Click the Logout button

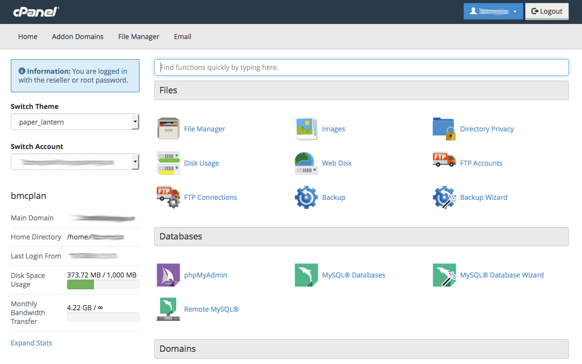click(x=547, y=11)
